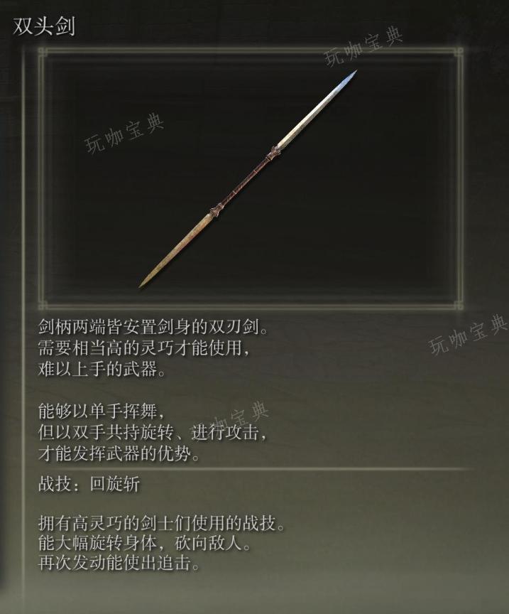Click the lower guard near the handle
The width and height of the screenshot is (509, 614).
coord(216,212)
